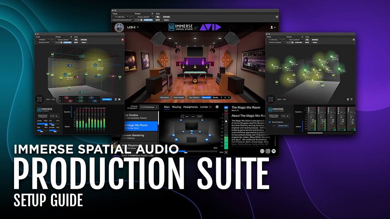Switch to the Routing tab

pos(176,107)
